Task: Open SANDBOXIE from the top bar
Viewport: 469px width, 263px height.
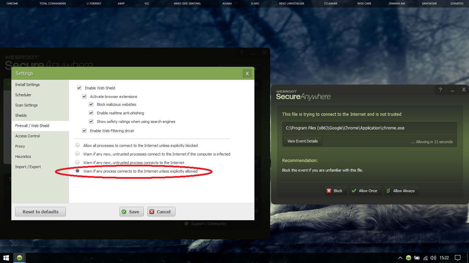Action: [430, 3]
